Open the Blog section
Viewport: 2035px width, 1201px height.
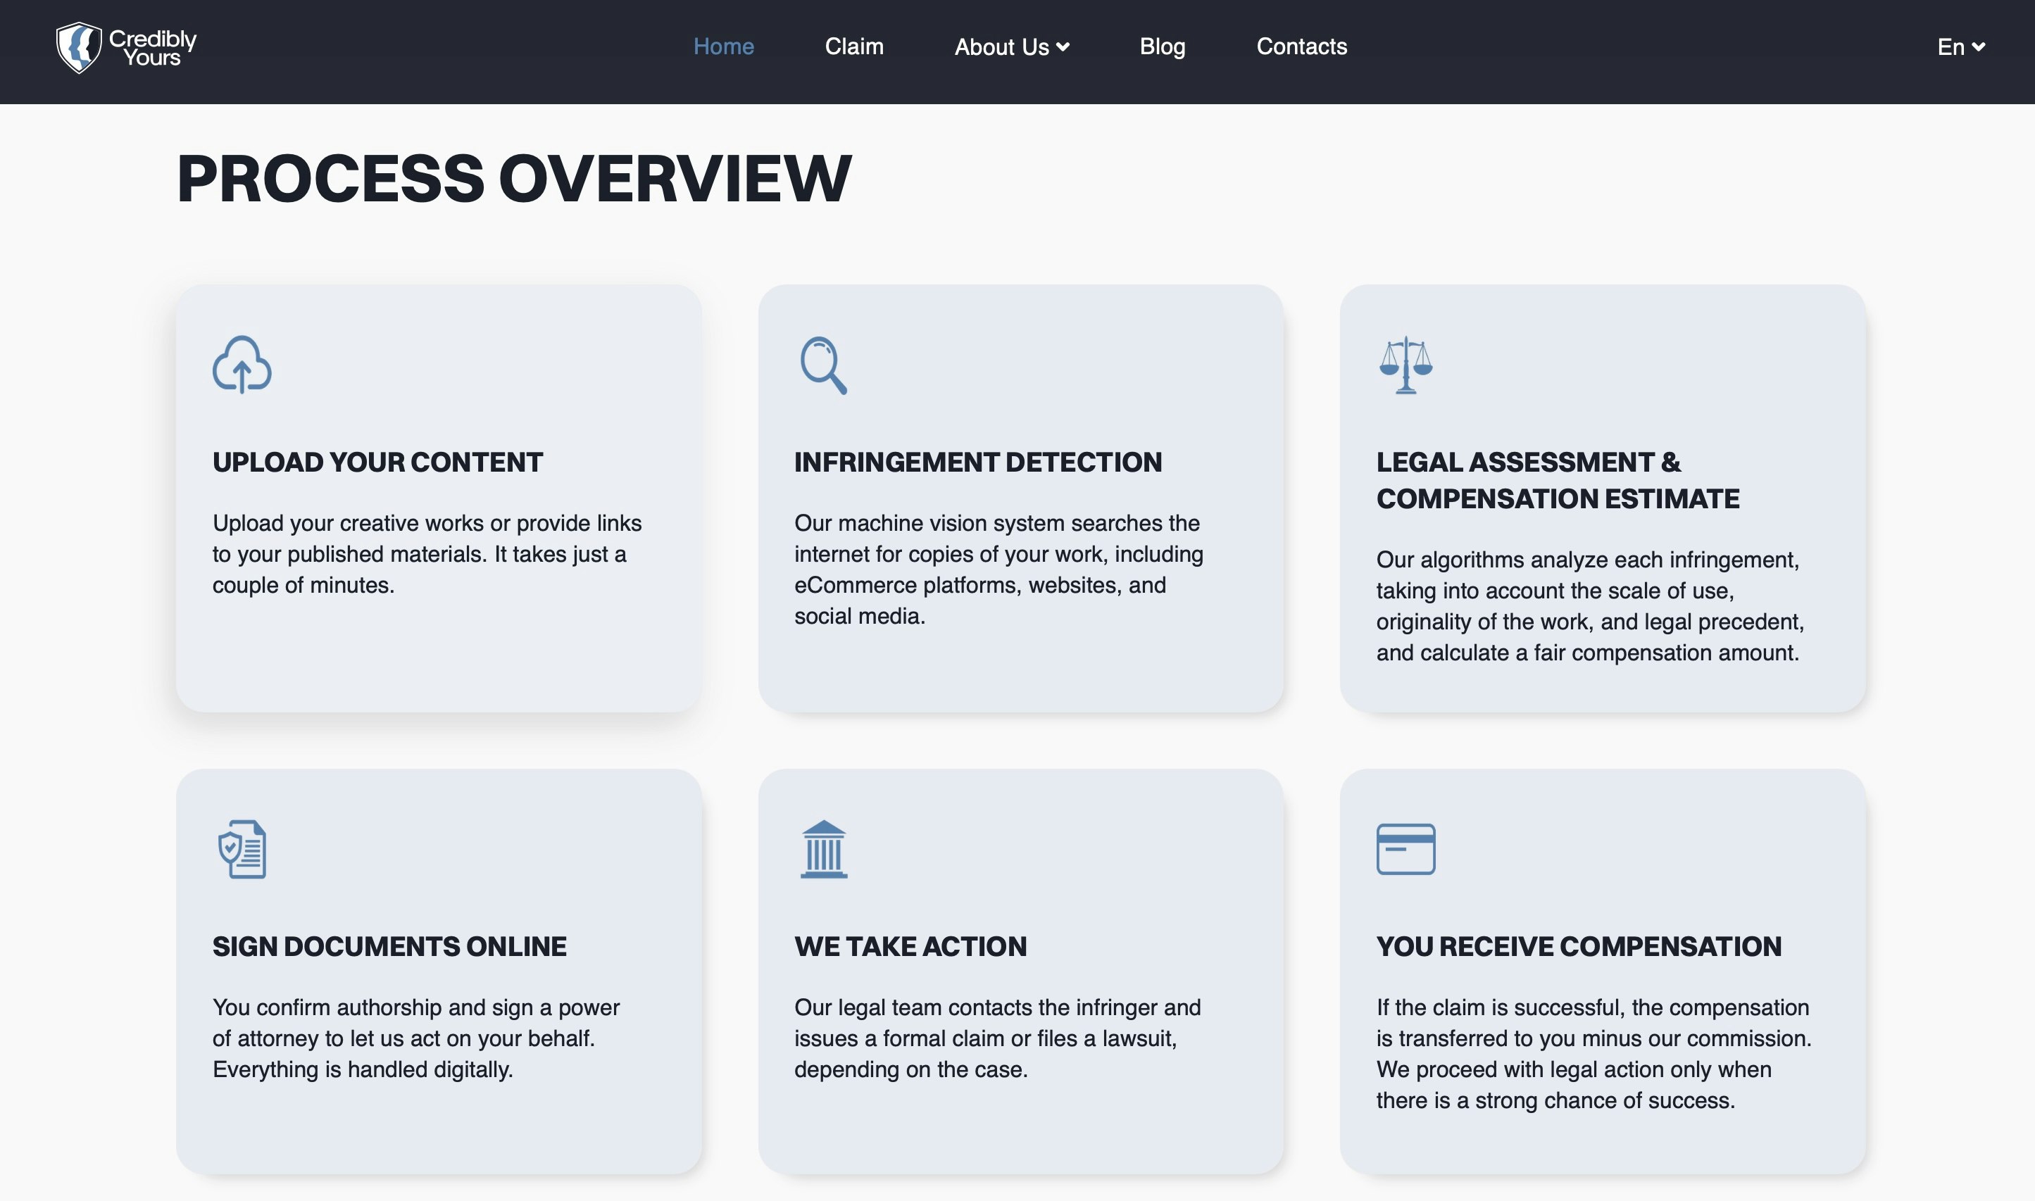pyautogui.click(x=1163, y=47)
